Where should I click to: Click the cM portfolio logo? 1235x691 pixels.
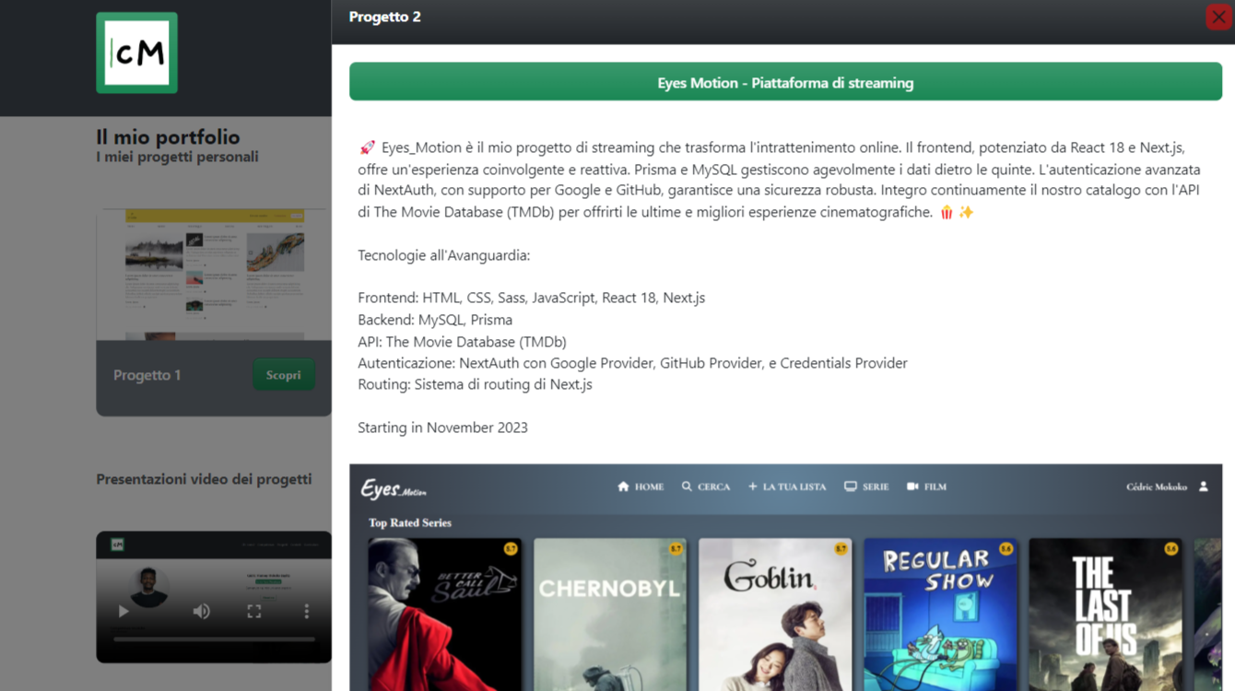tap(136, 53)
